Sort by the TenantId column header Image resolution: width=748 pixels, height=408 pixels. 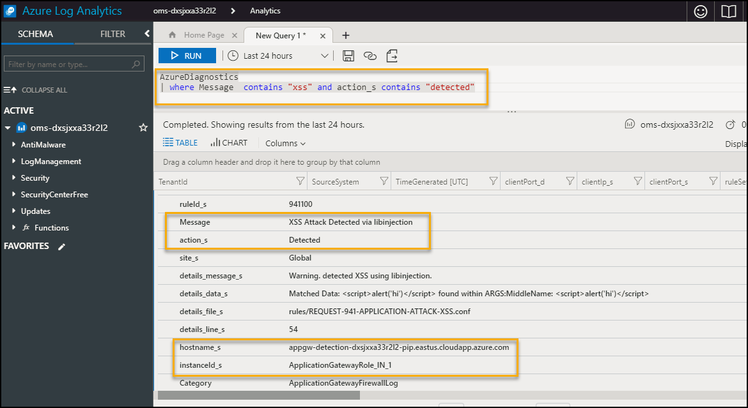click(x=173, y=181)
